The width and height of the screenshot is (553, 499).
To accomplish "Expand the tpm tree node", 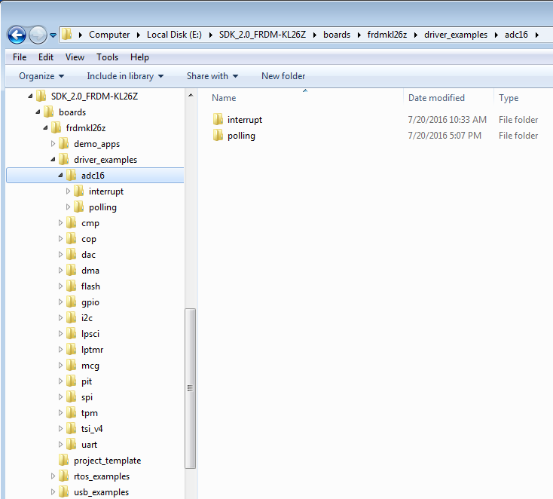I will [60, 412].
